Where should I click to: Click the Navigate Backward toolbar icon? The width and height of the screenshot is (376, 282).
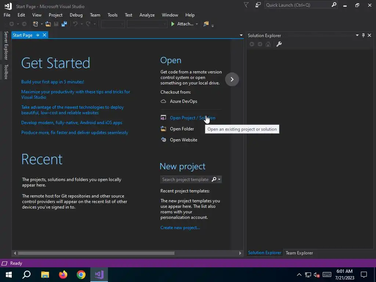[x=11, y=24]
